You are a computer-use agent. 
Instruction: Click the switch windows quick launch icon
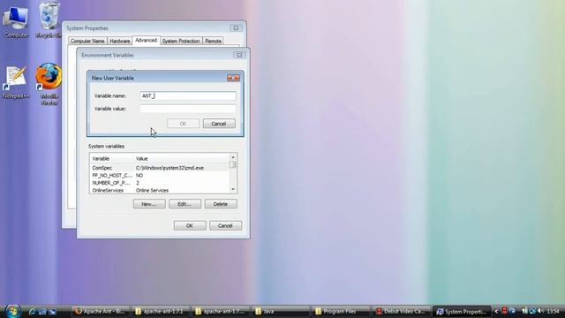(52, 312)
